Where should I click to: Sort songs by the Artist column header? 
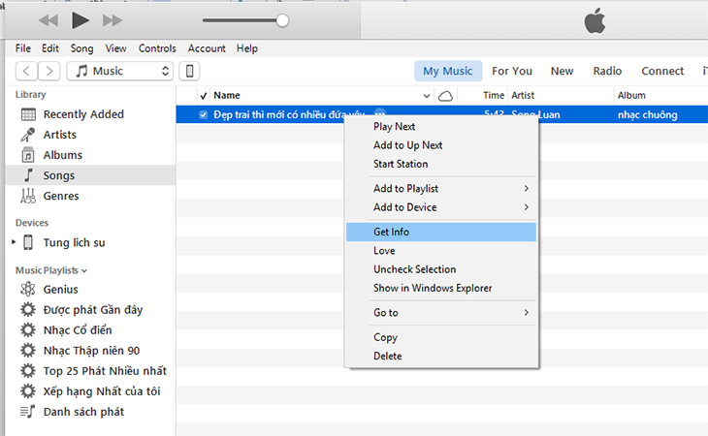point(523,96)
